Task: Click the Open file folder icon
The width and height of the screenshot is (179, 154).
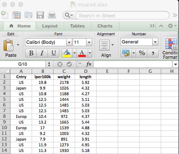Action: point(28,15)
